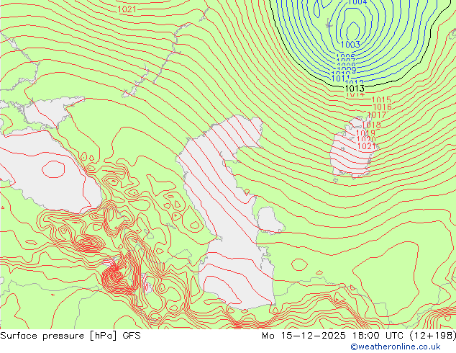Click the red 1017 isobar label

[x=377, y=115]
